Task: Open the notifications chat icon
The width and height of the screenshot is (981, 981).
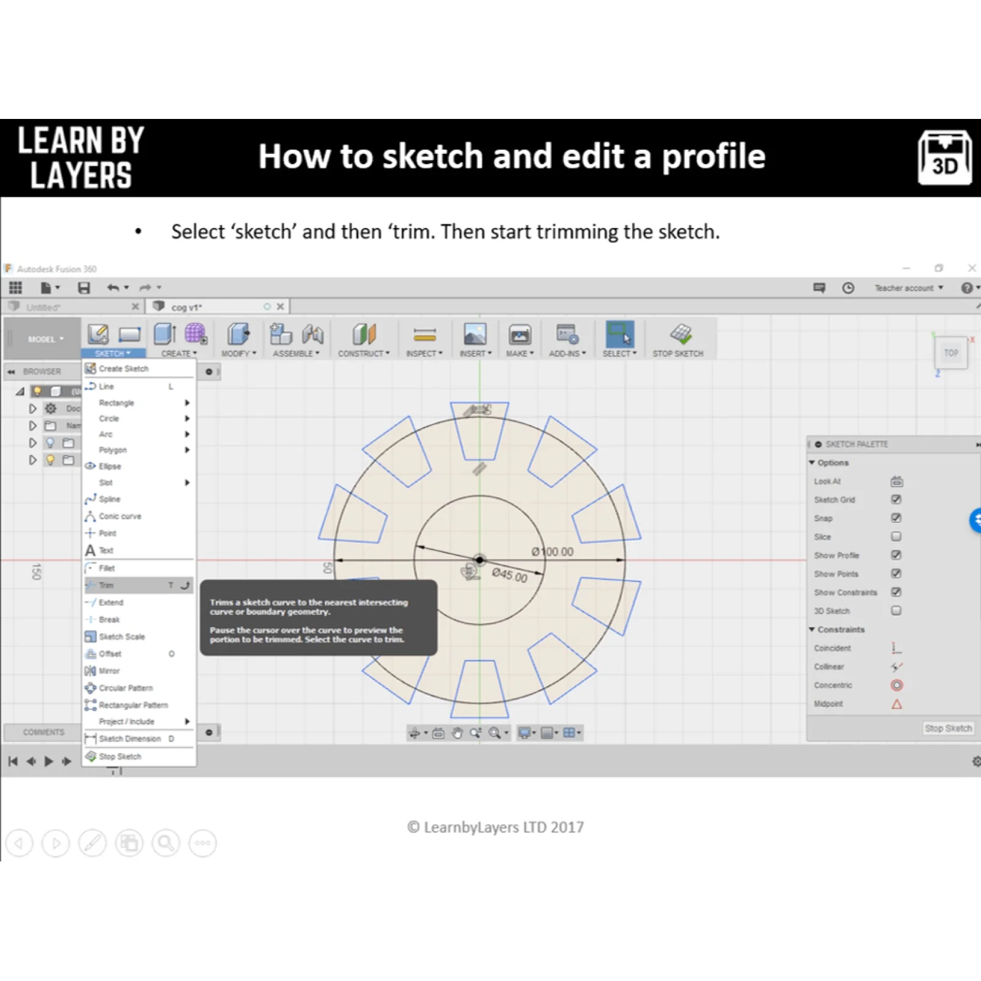Action: 819,288
